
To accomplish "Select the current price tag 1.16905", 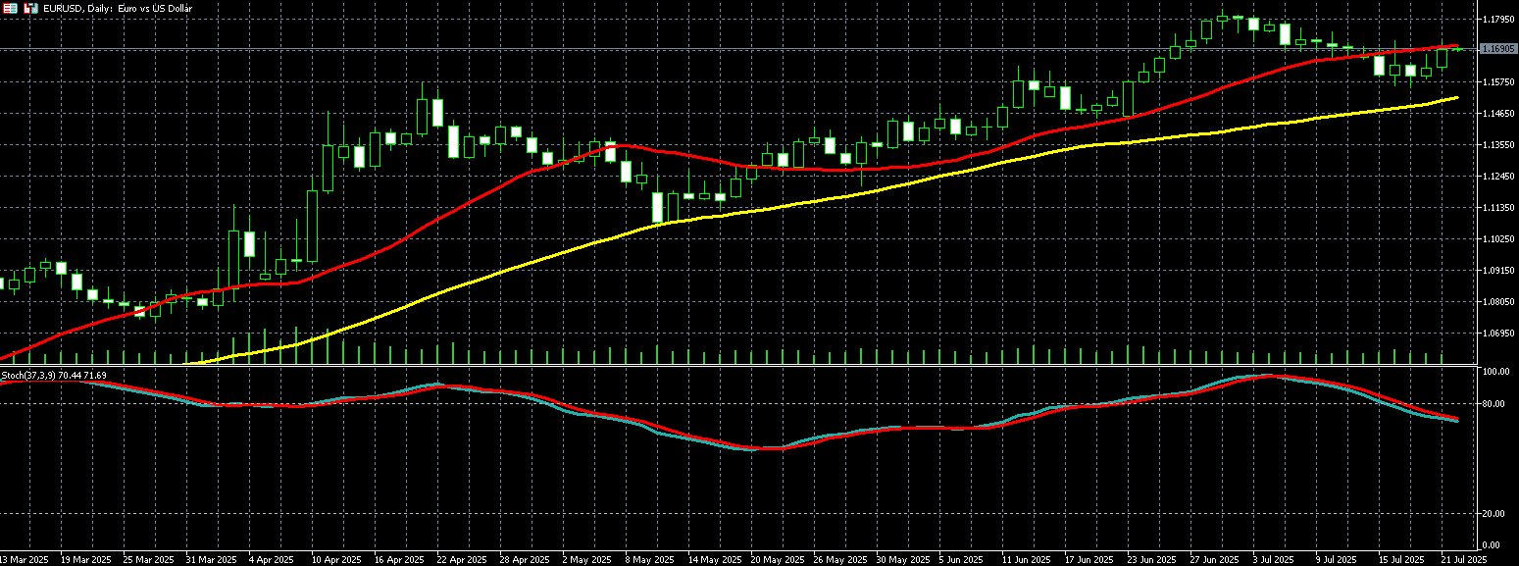I will [x=1497, y=48].
